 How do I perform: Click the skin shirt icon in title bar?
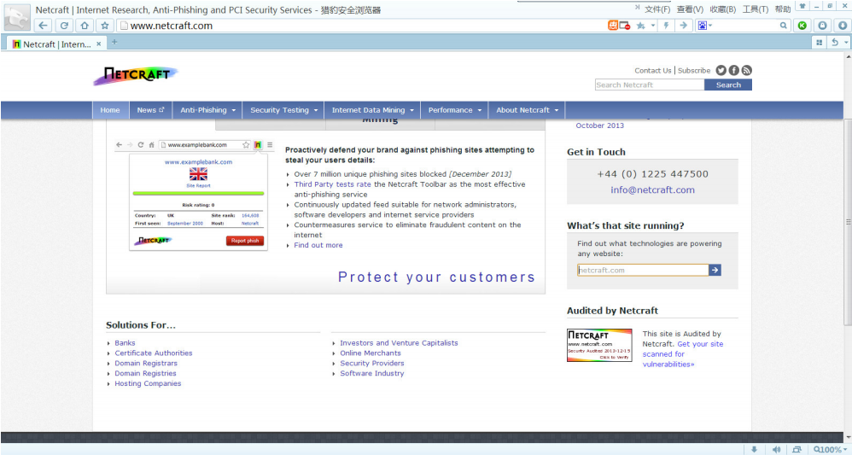[802, 5]
